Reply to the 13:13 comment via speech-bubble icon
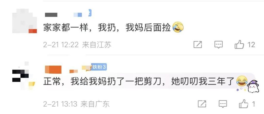Screen dimensions: 264x114 [x=223, y=104]
